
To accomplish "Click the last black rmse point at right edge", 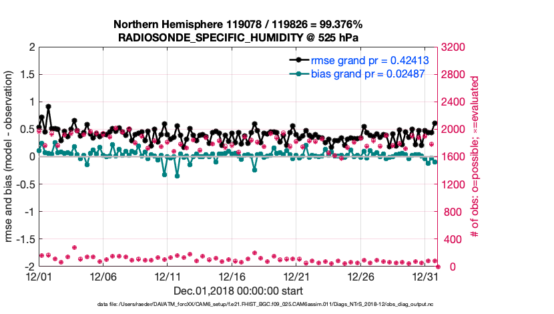I will point(435,123).
